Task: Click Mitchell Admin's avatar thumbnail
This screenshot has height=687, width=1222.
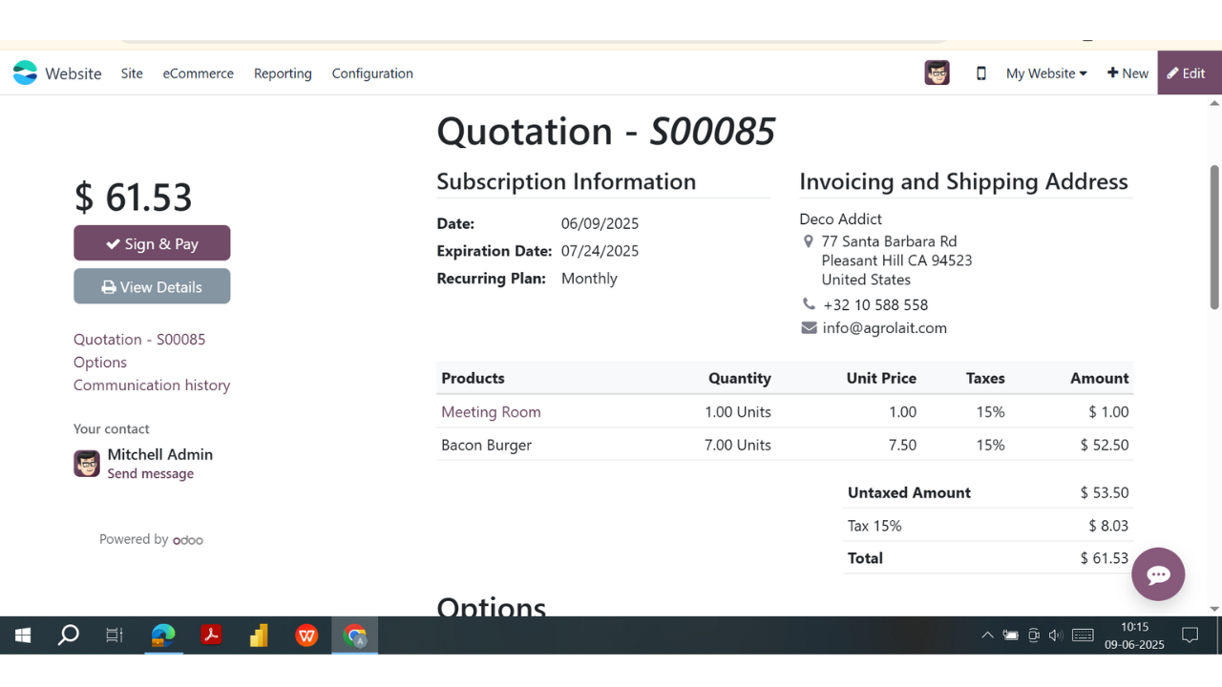Action: click(87, 463)
